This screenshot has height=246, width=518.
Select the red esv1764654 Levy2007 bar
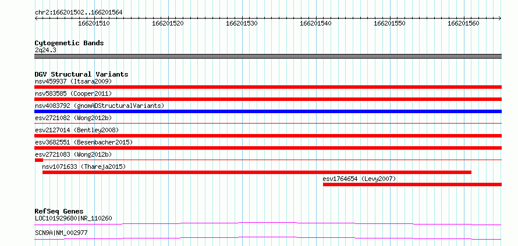(x=412, y=184)
